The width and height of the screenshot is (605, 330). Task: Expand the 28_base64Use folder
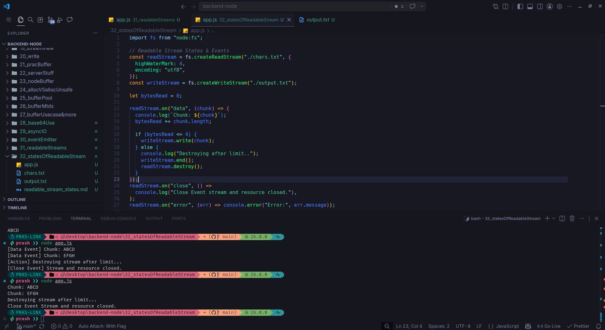coord(51,123)
